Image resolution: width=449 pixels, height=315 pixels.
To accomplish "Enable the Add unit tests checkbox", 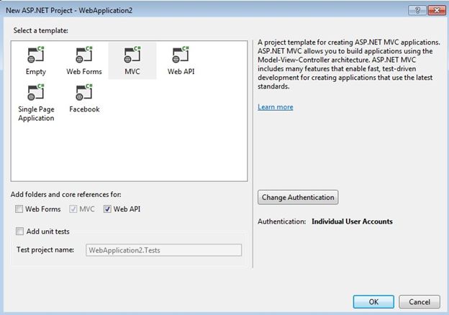I will pyautogui.click(x=19, y=231).
